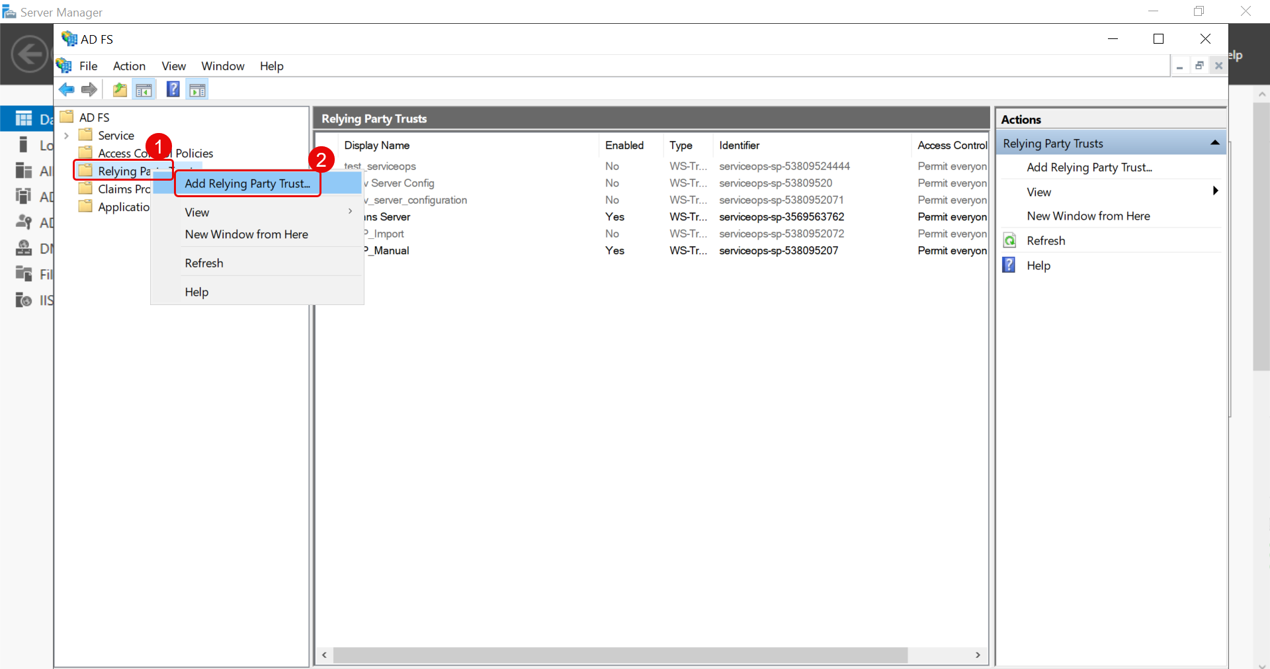Click Add Relying Party Trust in Actions pane
The height and width of the screenshot is (669, 1270).
point(1088,167)
